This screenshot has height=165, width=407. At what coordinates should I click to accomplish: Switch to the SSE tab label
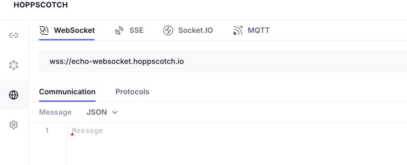click(136, 30)
